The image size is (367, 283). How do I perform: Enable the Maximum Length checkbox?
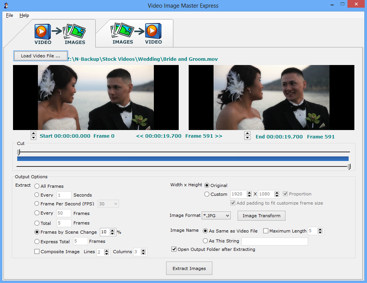point(266,231)
